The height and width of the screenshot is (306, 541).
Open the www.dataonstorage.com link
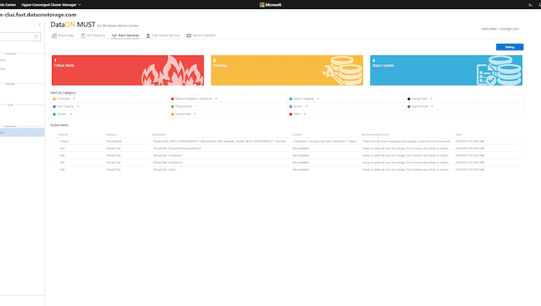coord(500,28)
